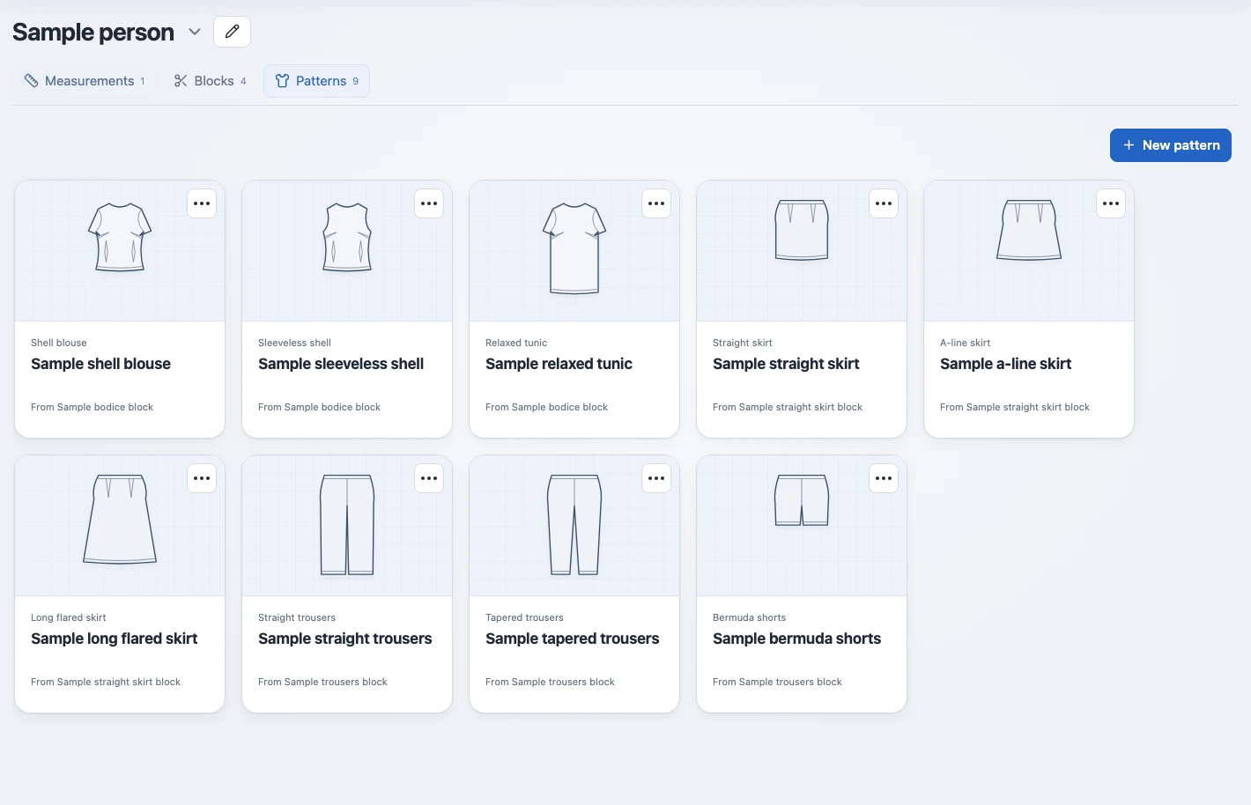Click the tapered trousers garment illustration
Viewport: 1251px width, 805px height.
coord(574,525)
